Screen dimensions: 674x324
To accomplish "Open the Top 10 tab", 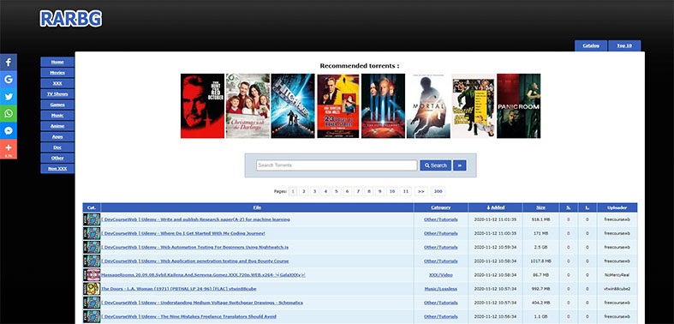I will (624, 45).
